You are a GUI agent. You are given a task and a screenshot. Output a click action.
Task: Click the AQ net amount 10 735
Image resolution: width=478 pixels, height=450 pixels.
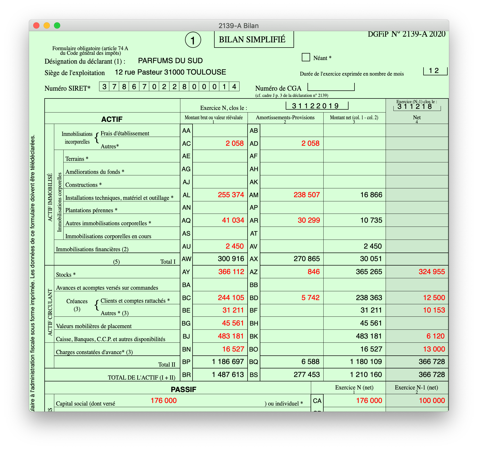coord(354,220)
